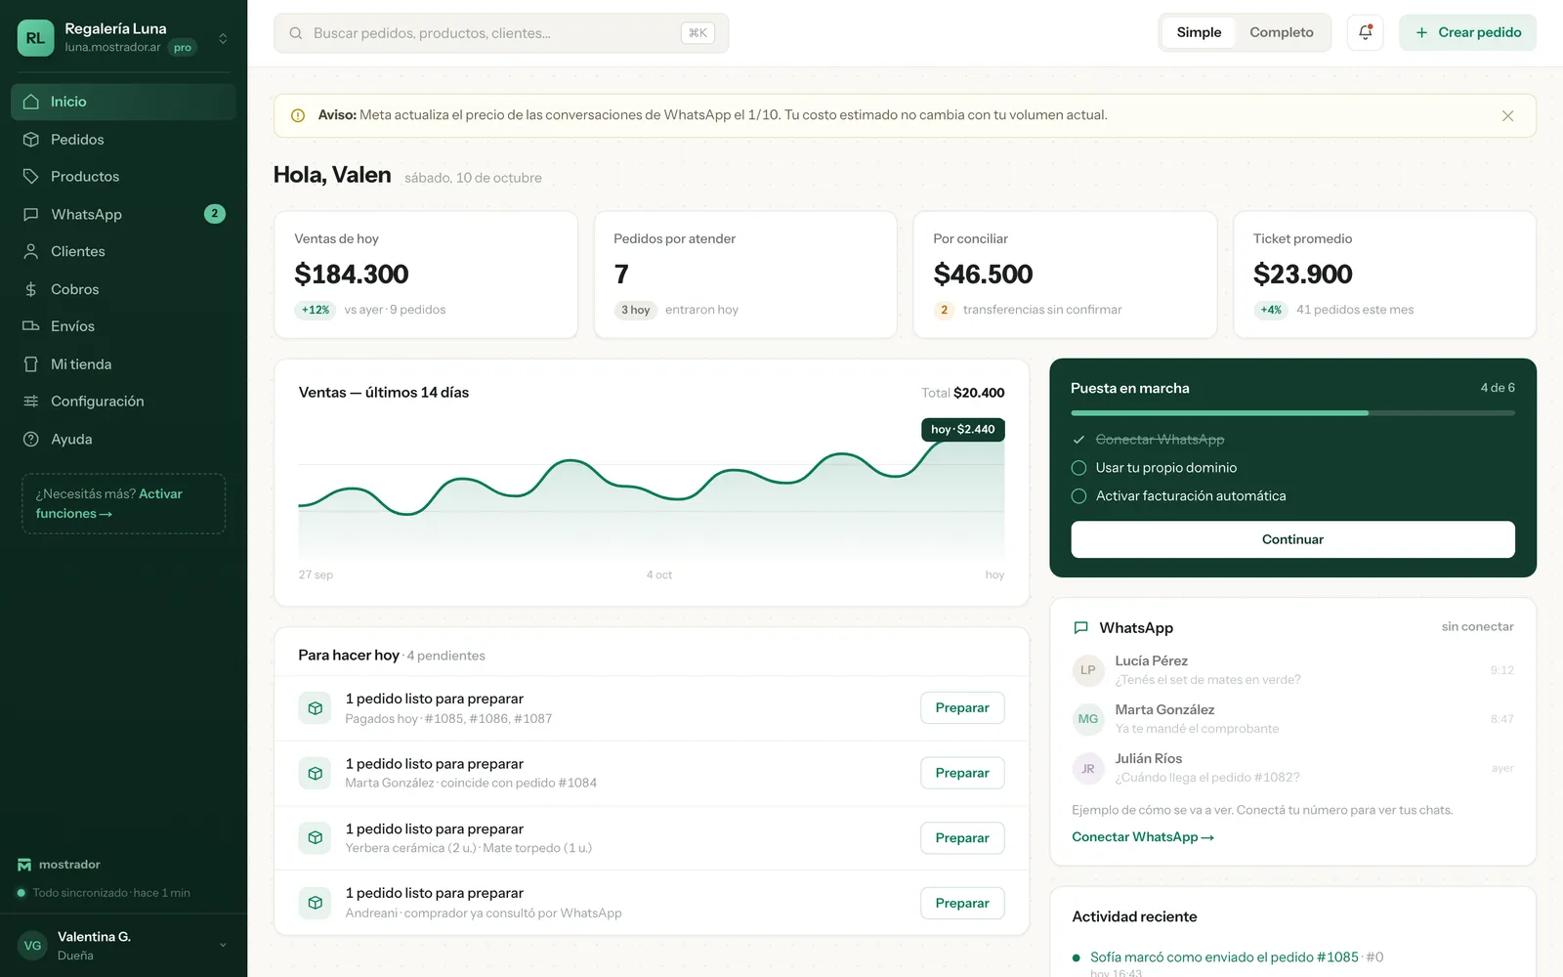This screenshot has height=977, width=1563.
Task: Open Envíos in the sidebar
Action: pyautogui.click(x=123, y=326)
